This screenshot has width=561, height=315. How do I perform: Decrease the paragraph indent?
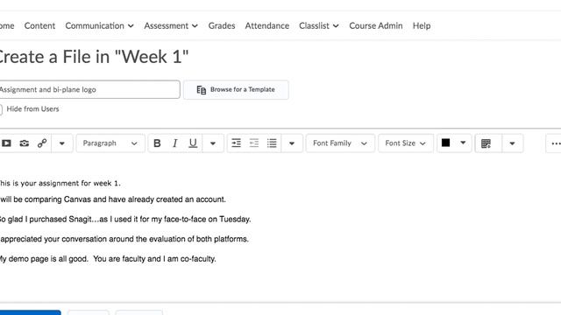click(x=254, y=143)
